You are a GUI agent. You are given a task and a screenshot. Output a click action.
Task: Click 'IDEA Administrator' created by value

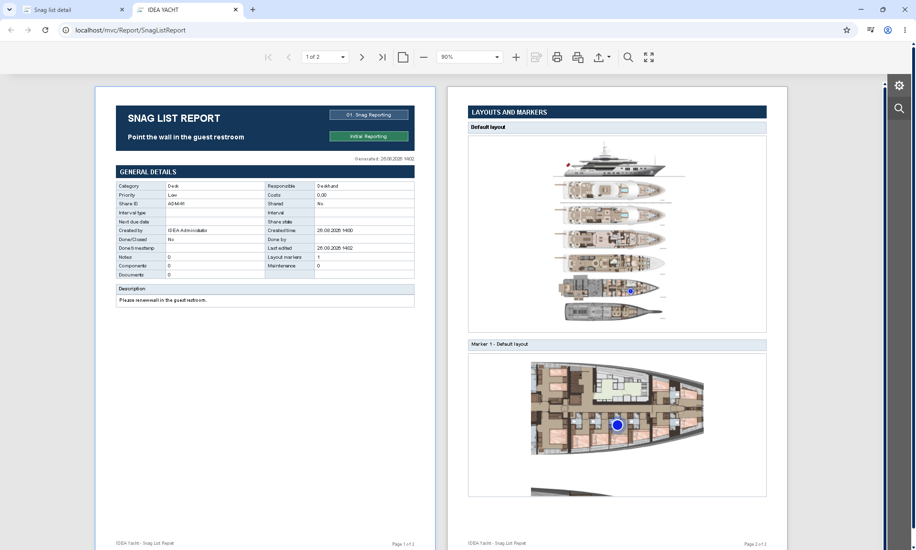[187, 231]
